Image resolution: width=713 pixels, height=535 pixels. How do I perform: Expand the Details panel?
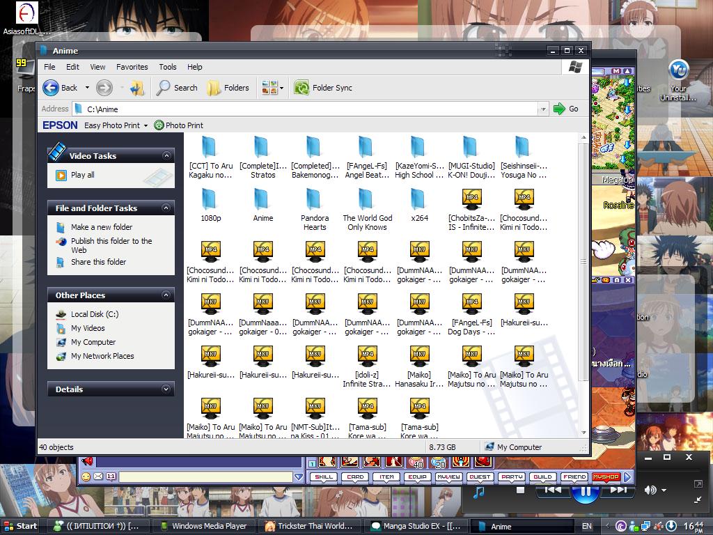click(x=166, y=389)
